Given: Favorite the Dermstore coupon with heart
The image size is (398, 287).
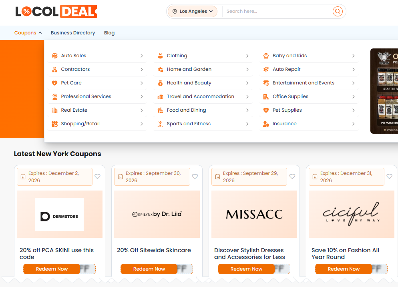Looking at the screenshot, I should coord(97,177).
